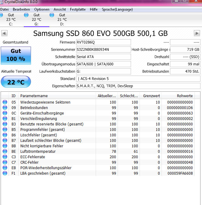The height and width of the screenshot is (205, 202).
Task: Click the blue status orb for drive D:
Action: coord(52,15)
